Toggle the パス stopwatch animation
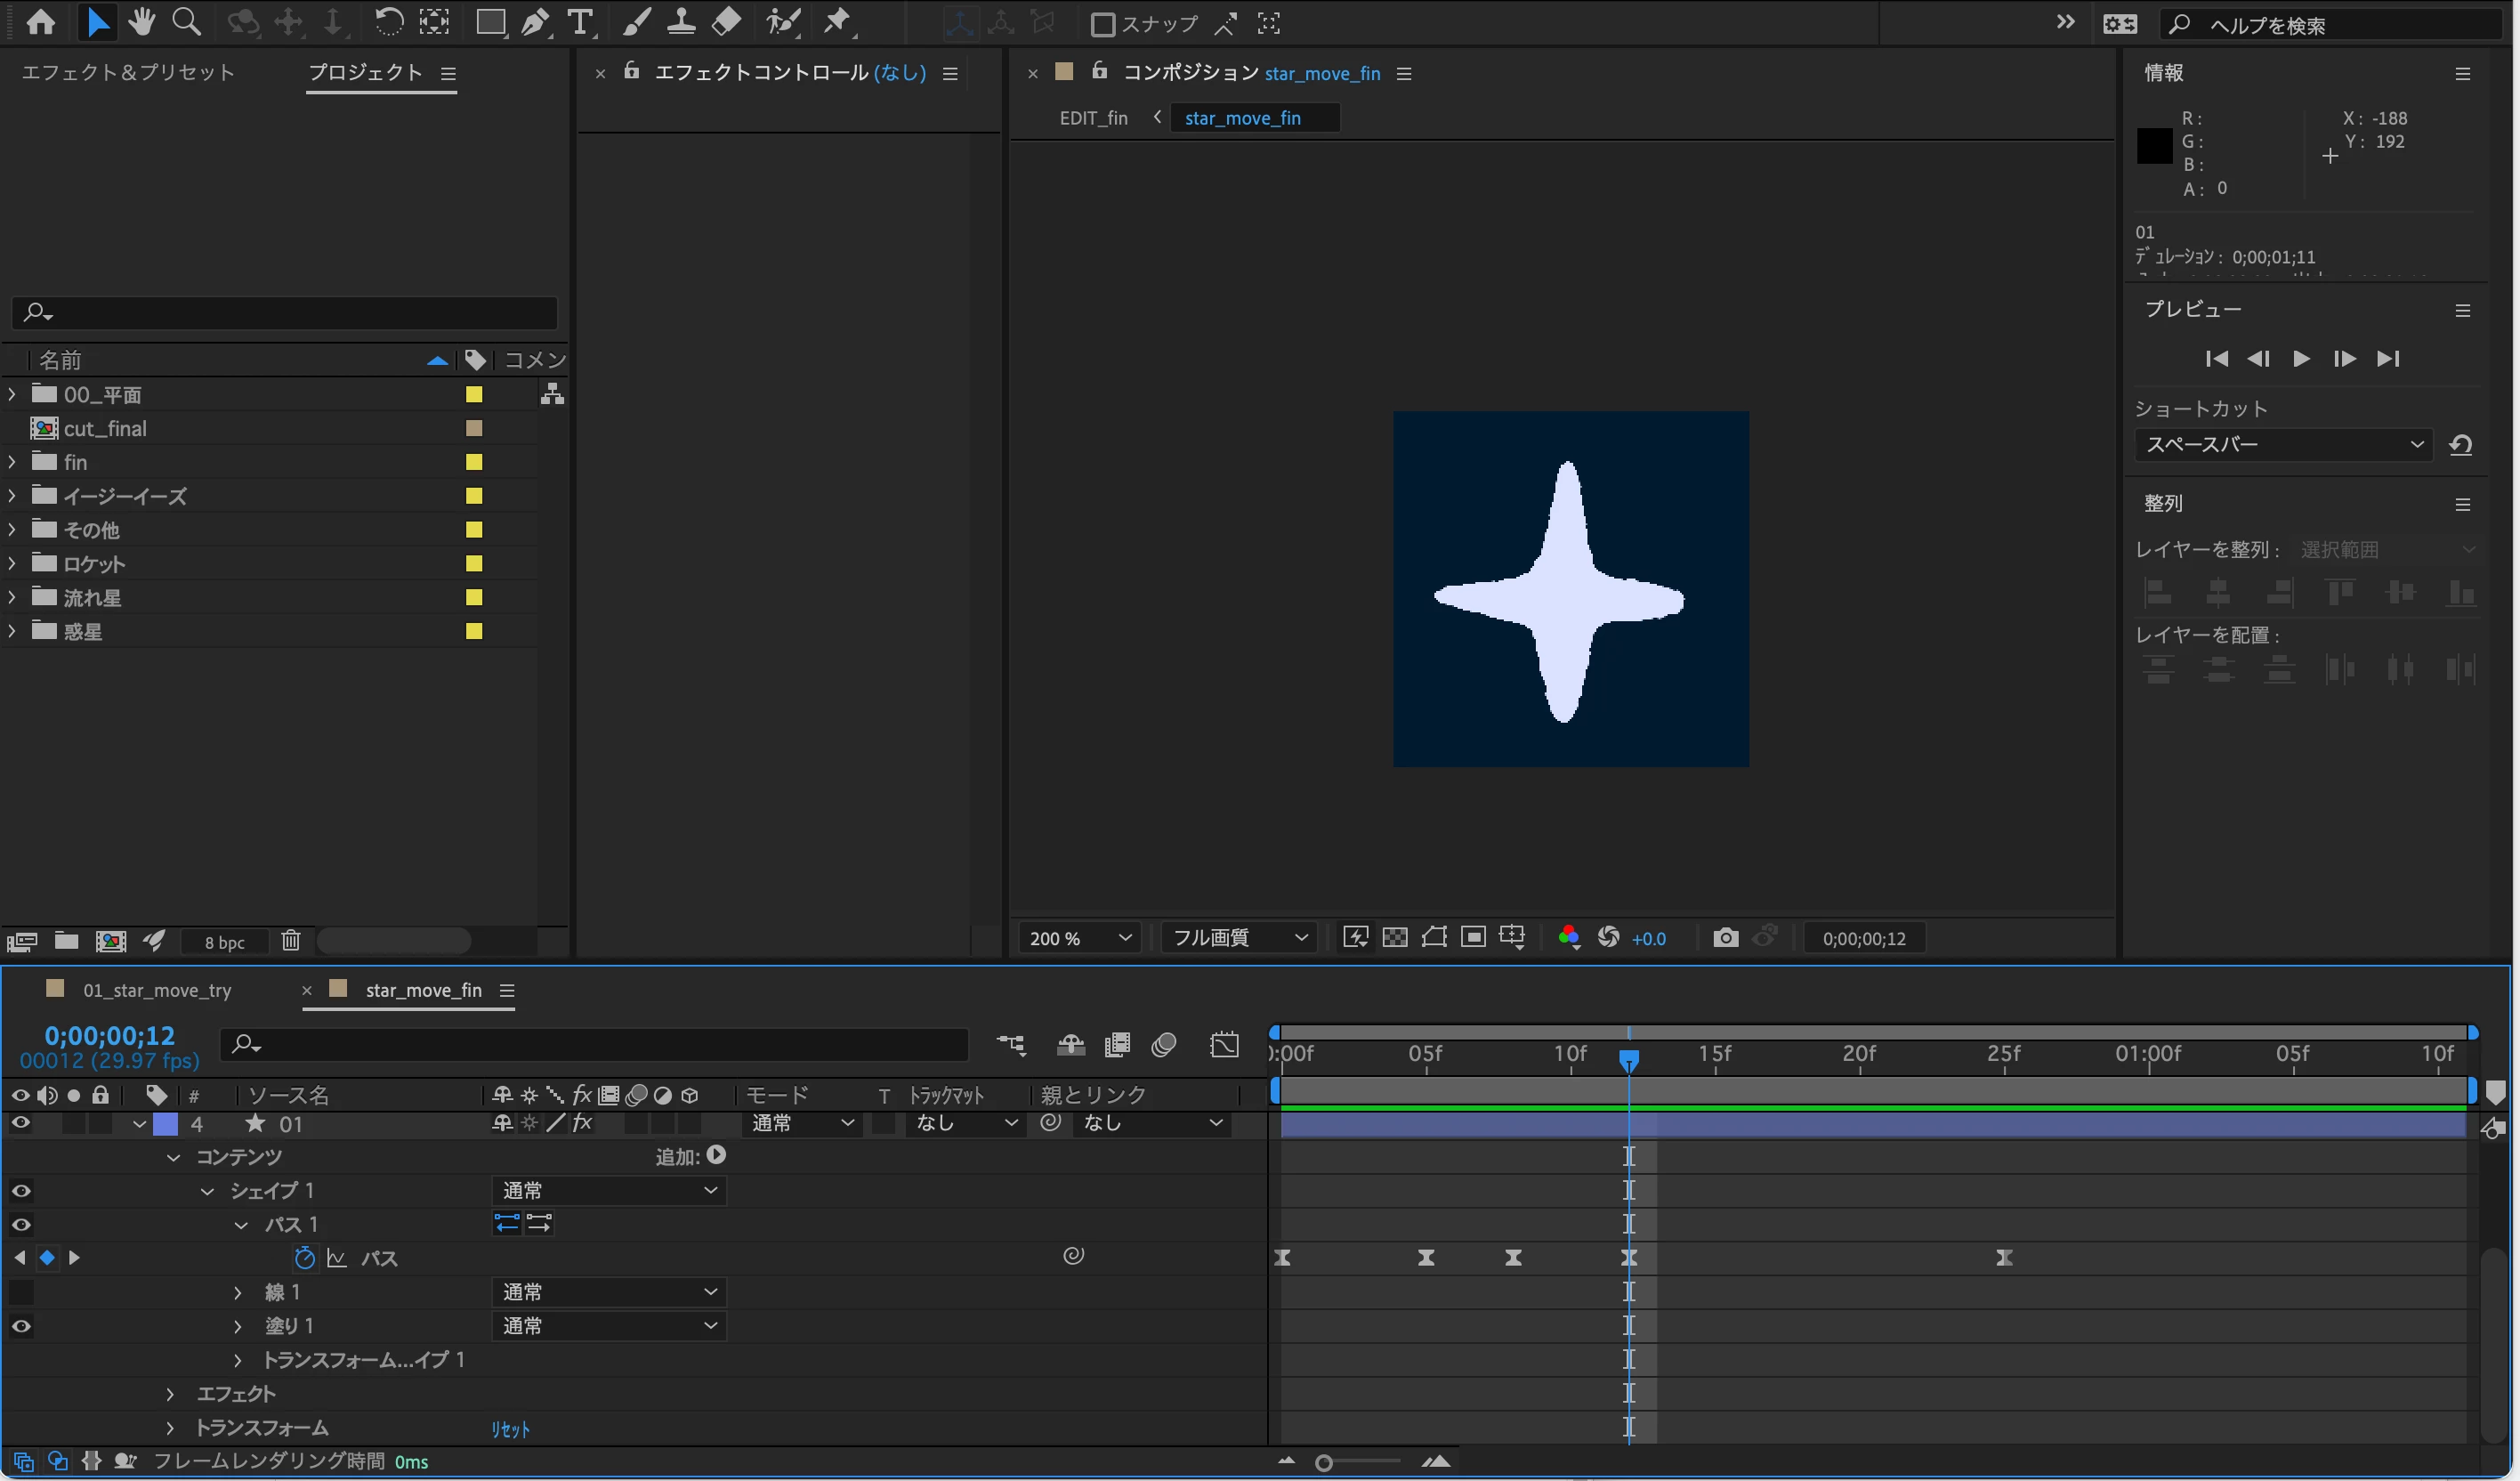The height and width of the screenshot is (1481, 2520). pyautogui.click(x=305, y=1258)
